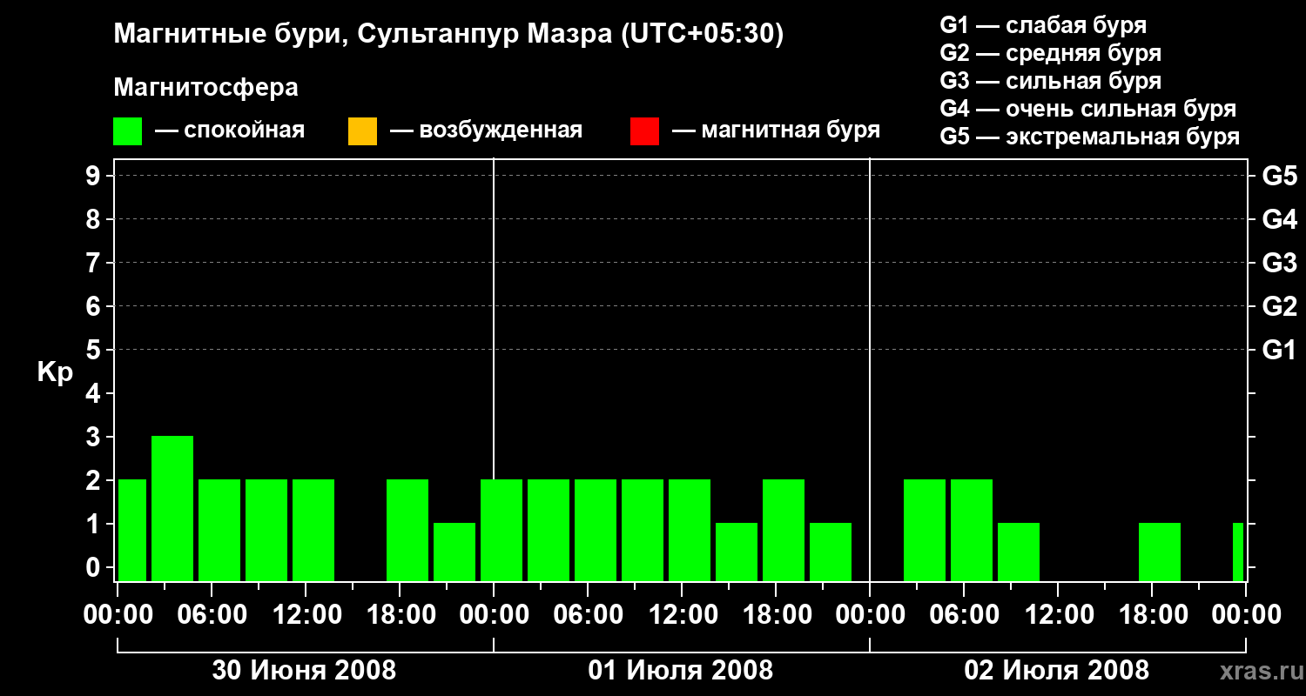
Task: Click the Kp axis value 0
Action: tap(95, 567)
